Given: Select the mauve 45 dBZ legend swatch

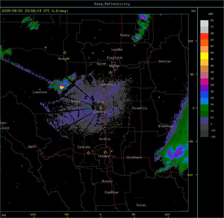Looking at the screenshot, I should point(204,75).
